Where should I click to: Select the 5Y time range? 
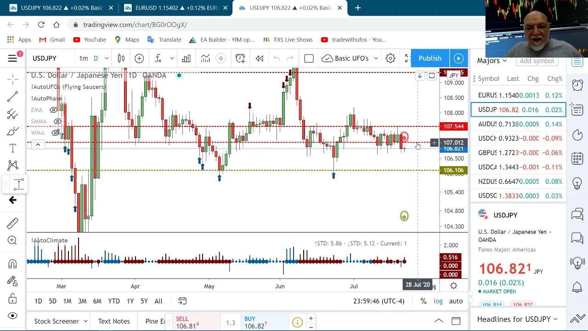144,301
